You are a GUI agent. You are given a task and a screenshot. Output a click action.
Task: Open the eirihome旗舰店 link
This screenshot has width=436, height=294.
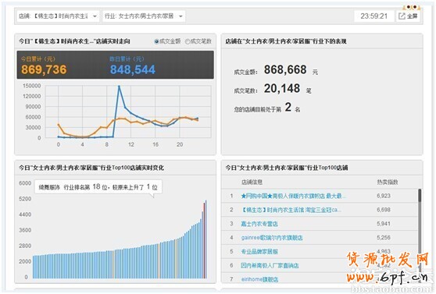[x=259, y=279]
